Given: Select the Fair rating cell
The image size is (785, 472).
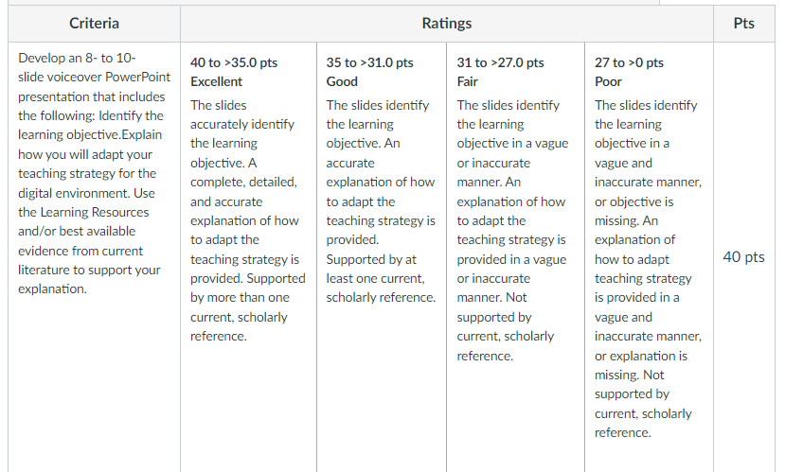Looking at the screenshot, I should 516,257.
